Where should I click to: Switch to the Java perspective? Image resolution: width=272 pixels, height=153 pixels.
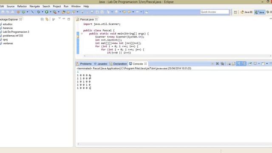pos(260,12)
